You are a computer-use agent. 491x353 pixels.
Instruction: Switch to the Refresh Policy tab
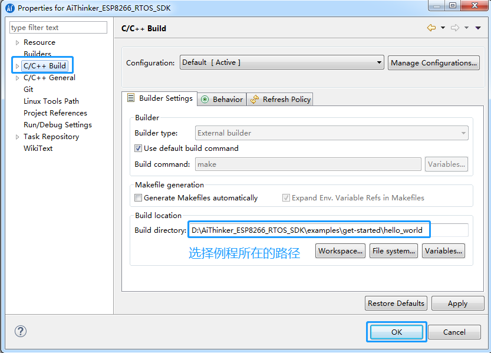(280, 99)
